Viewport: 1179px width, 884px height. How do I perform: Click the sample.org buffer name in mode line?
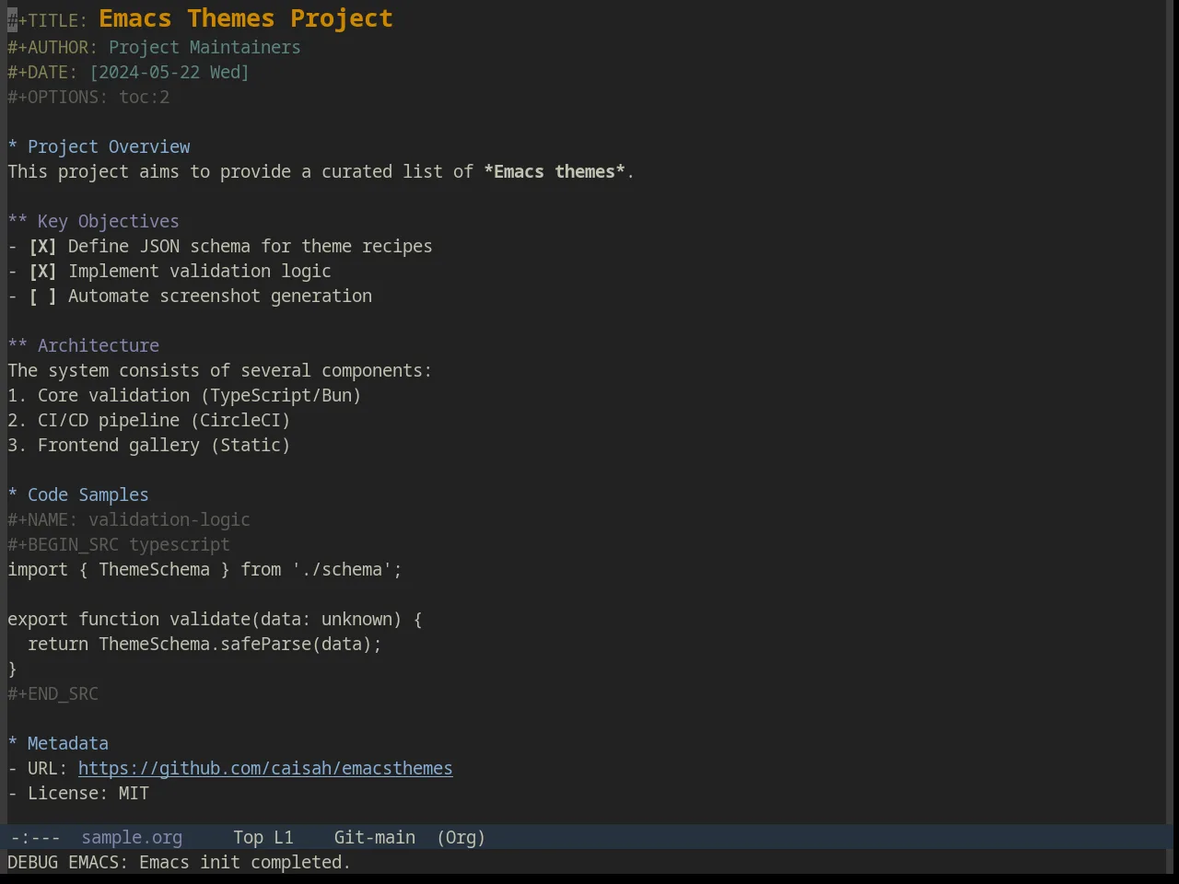(x=132, y=838)
